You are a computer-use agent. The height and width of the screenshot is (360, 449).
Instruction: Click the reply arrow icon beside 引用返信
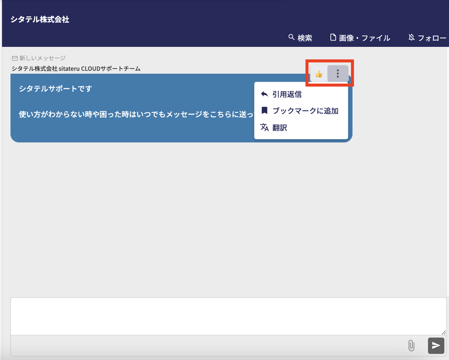point(264,94)
